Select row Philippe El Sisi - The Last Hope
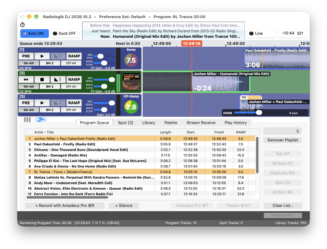327x249 pixels. 140,161
